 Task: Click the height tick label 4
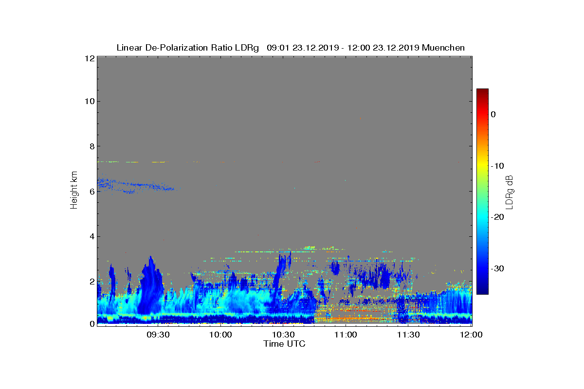tap(91, 236)
